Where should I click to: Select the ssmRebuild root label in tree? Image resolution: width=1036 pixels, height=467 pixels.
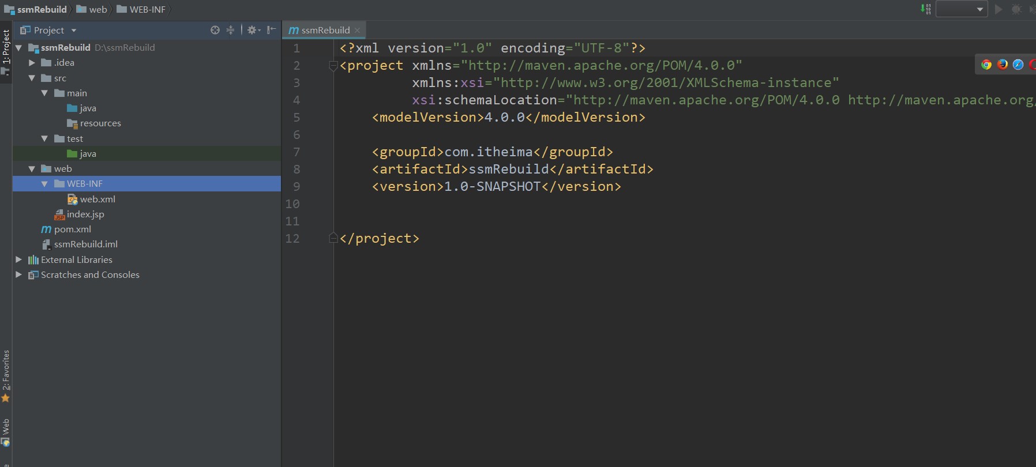tap(66, 47)
